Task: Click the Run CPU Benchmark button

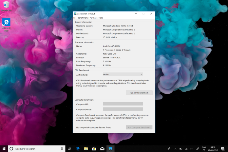Action: tap(139, 93)
